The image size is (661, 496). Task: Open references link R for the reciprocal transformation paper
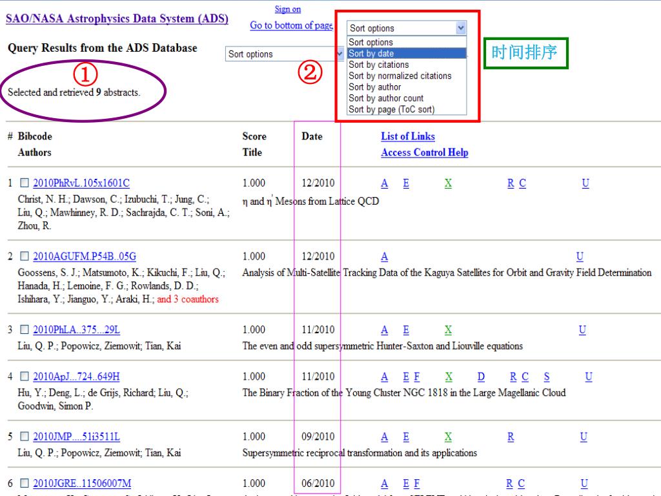point(511,437)
